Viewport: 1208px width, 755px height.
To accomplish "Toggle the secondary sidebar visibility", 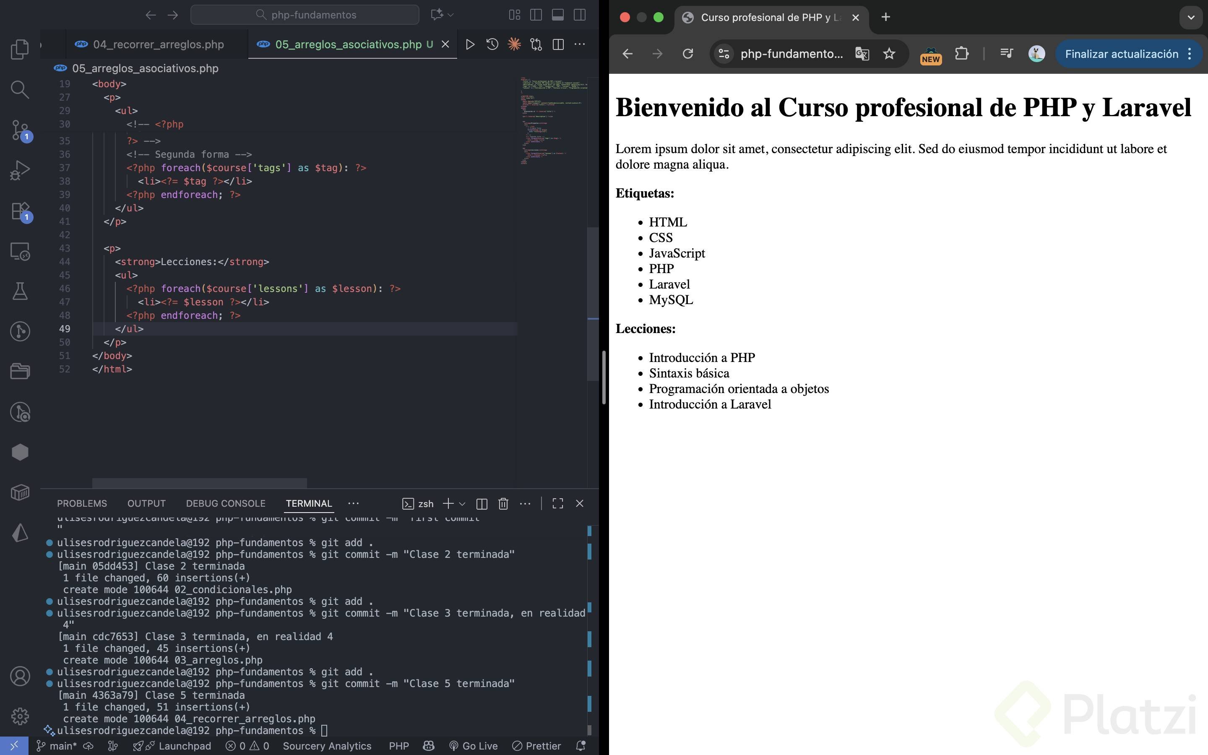I will [580, 15].
